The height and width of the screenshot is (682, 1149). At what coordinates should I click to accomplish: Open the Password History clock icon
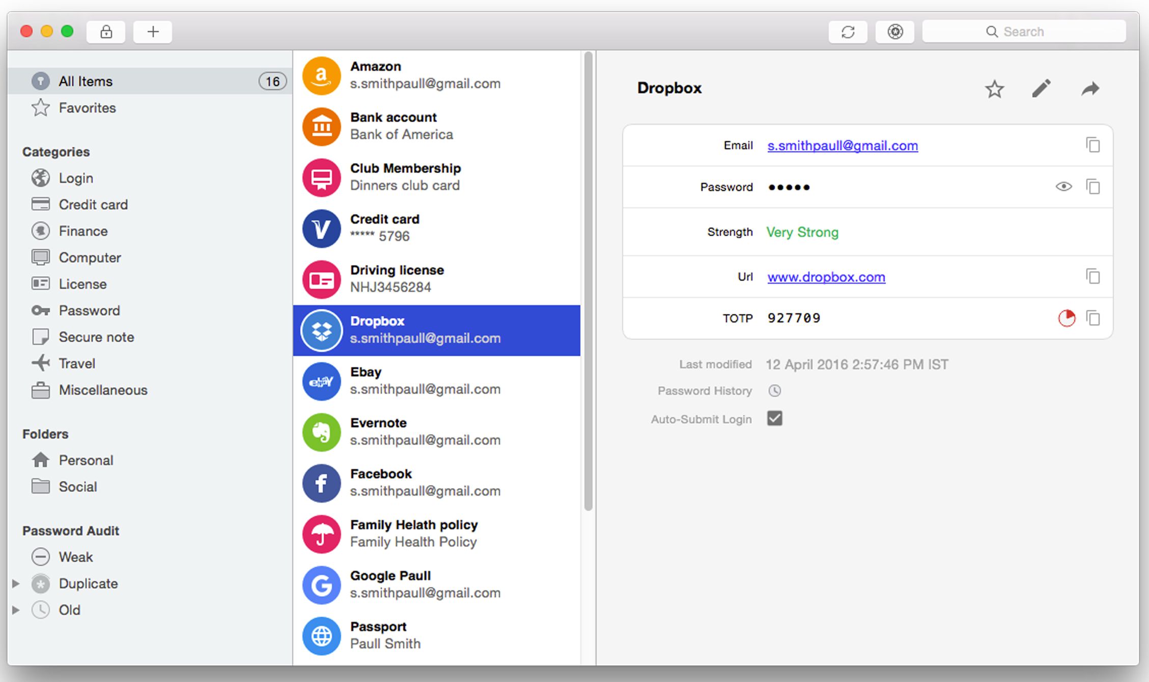[774, 391]
